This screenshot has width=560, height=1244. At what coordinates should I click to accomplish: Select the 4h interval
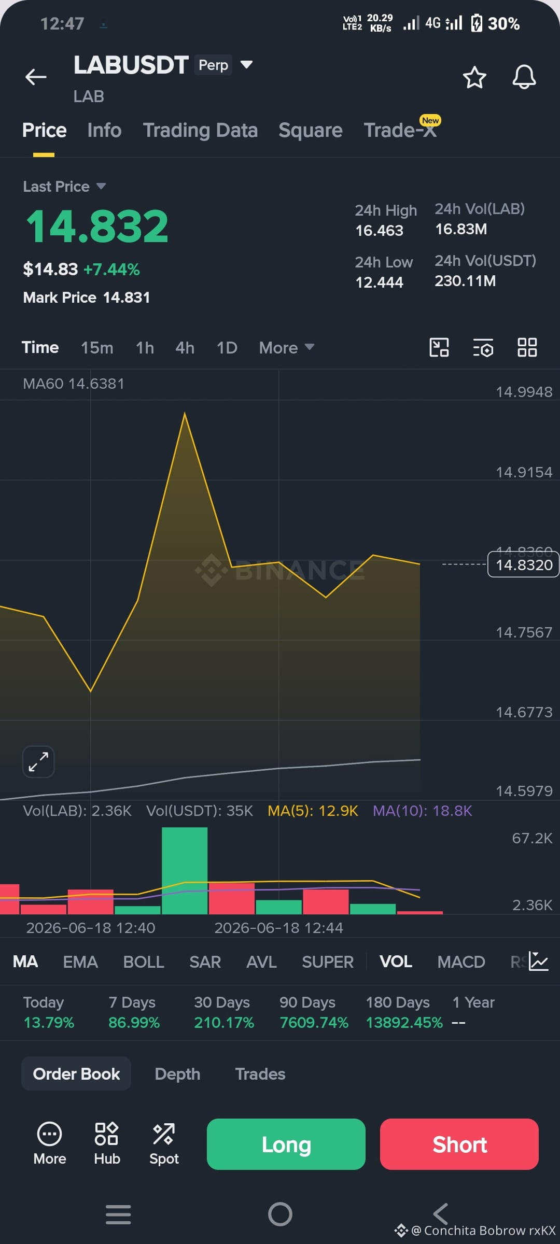[185, 348]
